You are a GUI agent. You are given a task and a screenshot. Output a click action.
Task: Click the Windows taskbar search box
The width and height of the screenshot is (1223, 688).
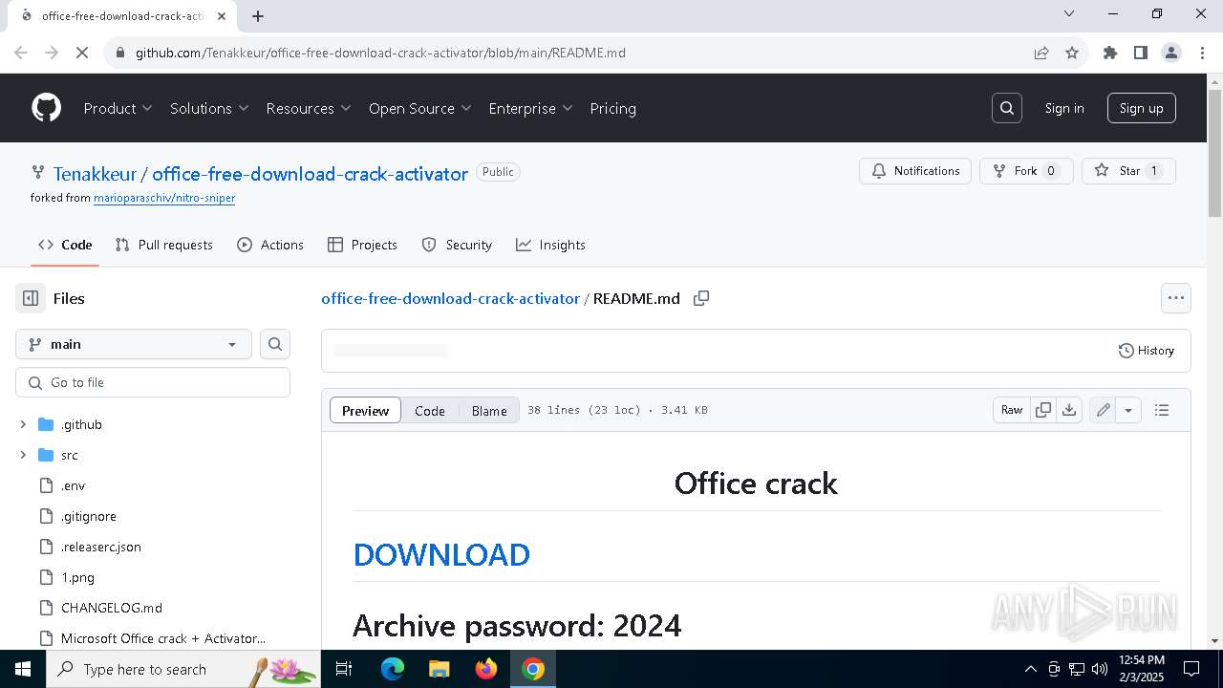tap(183, 669)
